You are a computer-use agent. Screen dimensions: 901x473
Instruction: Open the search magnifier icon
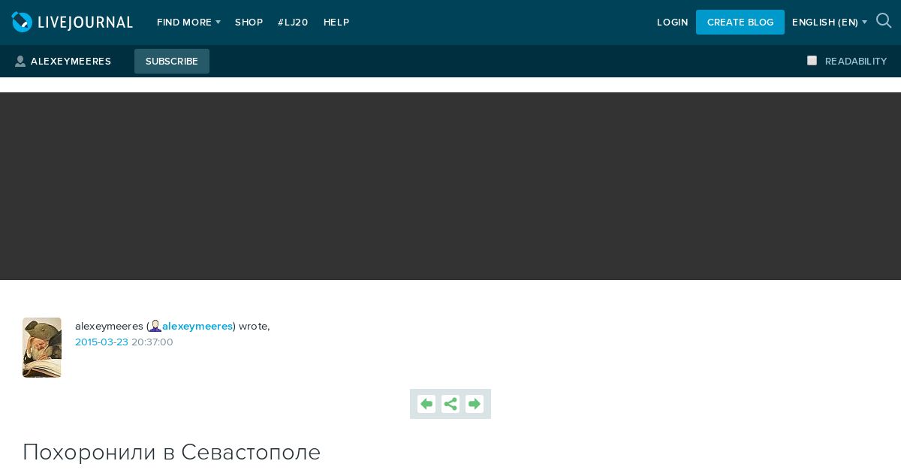pyautogui.click(x=884, y=21)
